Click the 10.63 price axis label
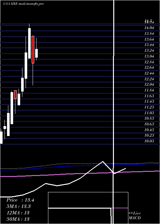The width and height of the screenshot is (160, 224). [149, 124]
